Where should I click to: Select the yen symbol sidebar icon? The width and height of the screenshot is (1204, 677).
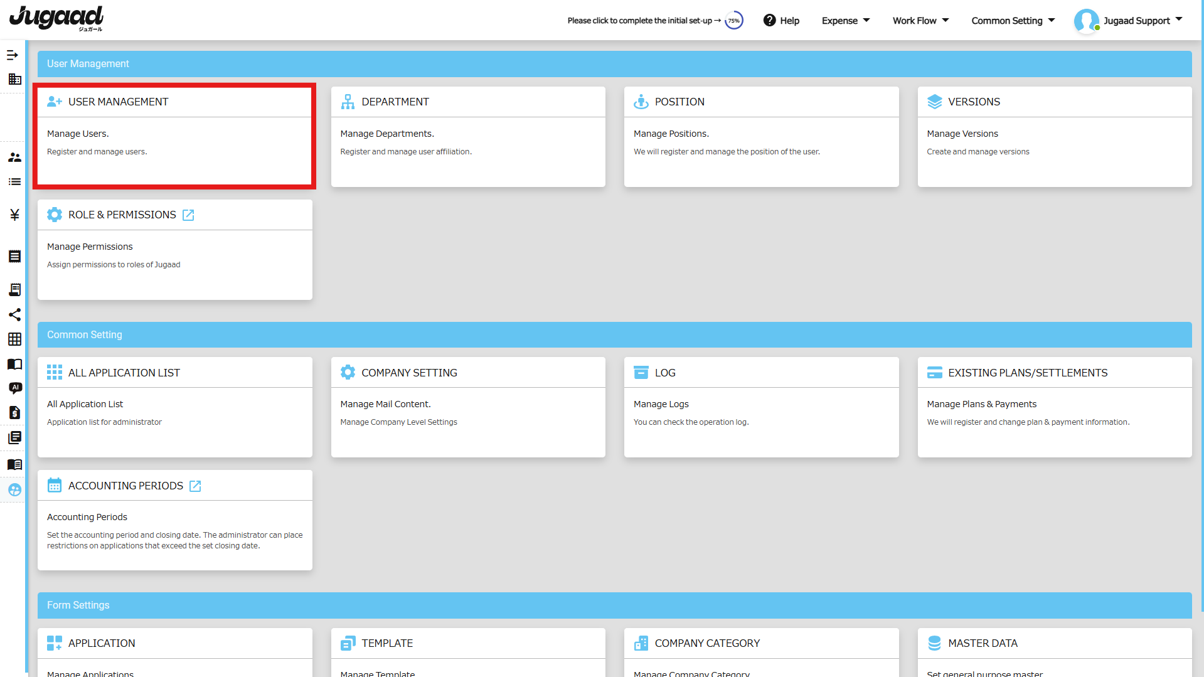pyautogui.click(x=14, y=215)
